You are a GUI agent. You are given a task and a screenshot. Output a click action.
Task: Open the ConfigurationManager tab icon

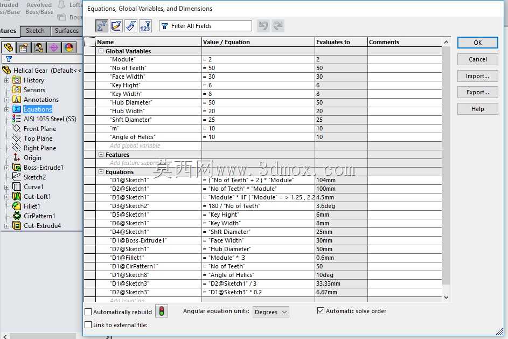pos(39,47)
